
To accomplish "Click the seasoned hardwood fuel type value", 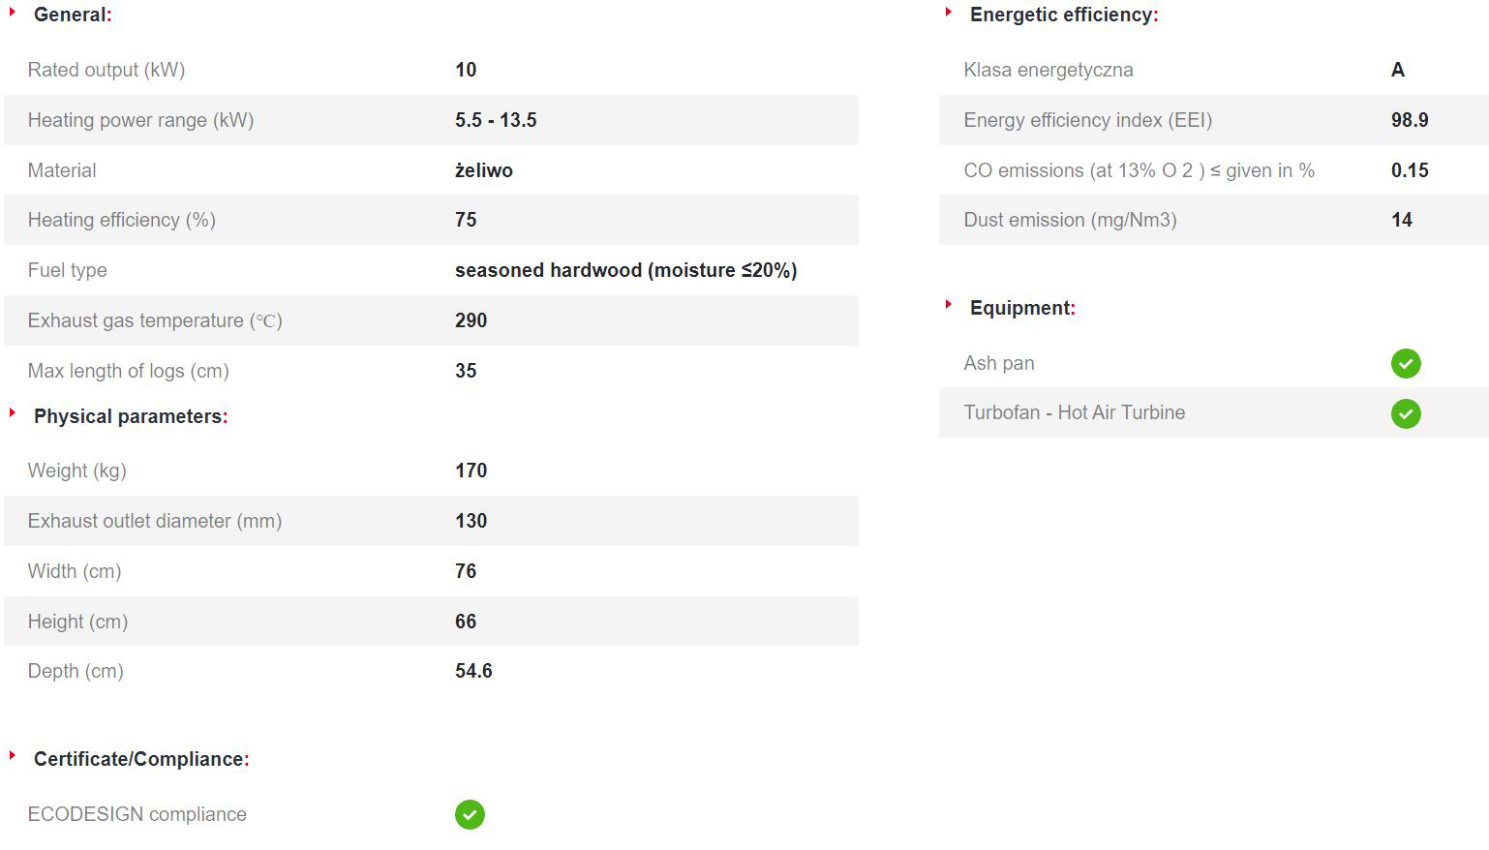I will click(626, 270).
